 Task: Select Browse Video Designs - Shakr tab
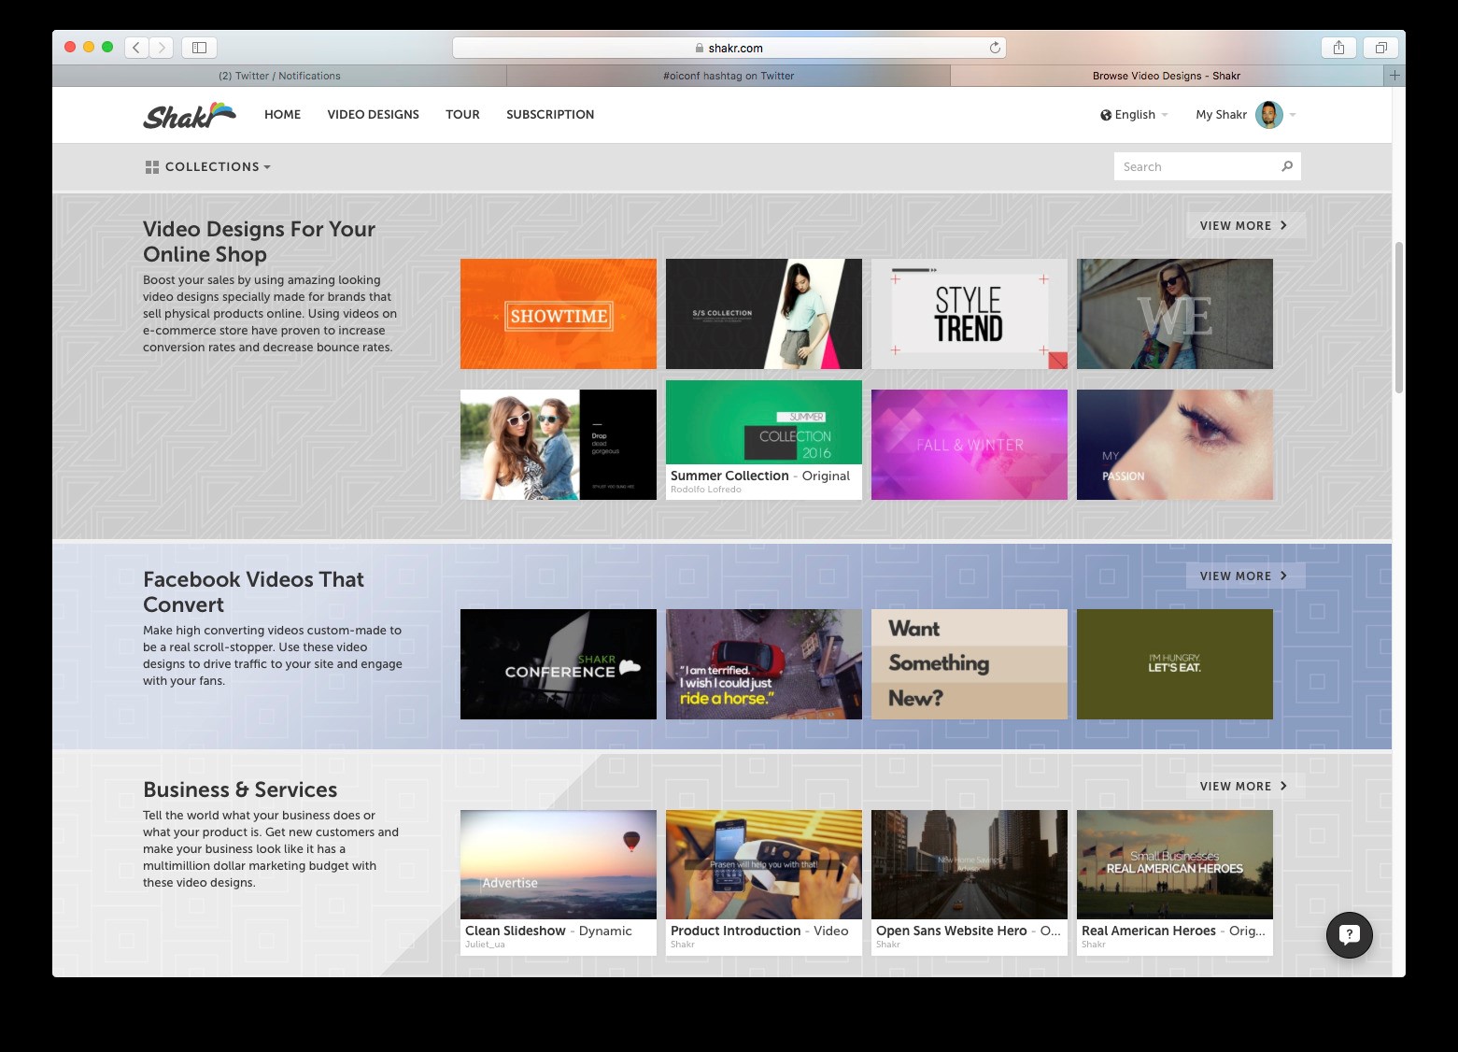[x=1167, y=76]
